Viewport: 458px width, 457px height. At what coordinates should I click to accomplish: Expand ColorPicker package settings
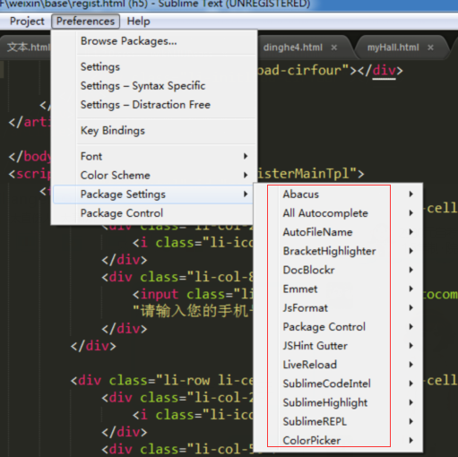click(338, 440)
